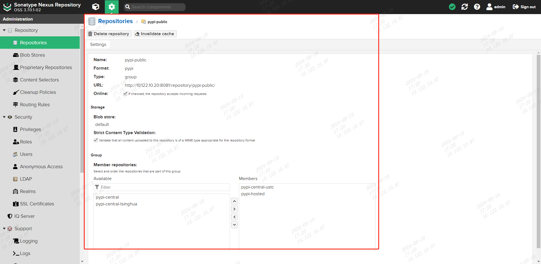The width and height of the screenshot is (541, 264).
Task: Select the Settings tab
Action: pyautogui.click(x=98, y=45)
